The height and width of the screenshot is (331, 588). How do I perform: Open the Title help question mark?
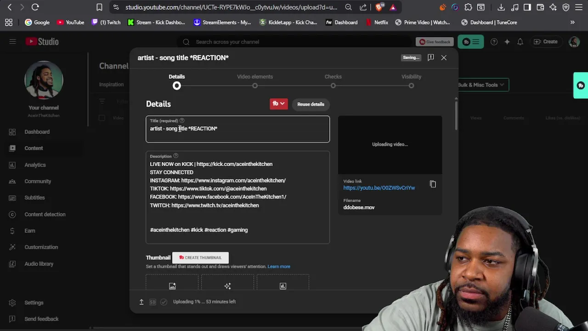point(182,120)
